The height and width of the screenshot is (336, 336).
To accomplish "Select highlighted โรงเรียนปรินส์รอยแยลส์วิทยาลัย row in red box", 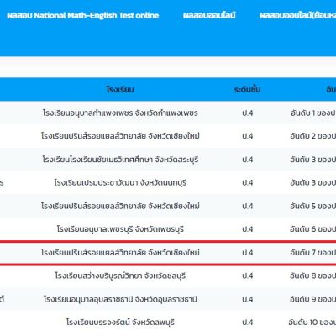I will click(x=168, y=253).
